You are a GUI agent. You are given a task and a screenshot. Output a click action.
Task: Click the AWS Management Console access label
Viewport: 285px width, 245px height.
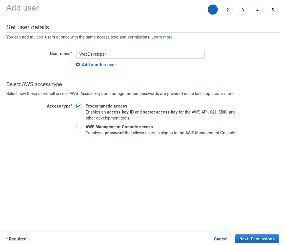(119, 127)
